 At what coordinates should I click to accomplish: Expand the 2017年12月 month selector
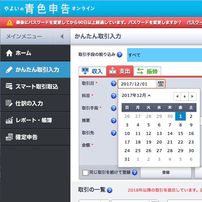tap(136, 95)
